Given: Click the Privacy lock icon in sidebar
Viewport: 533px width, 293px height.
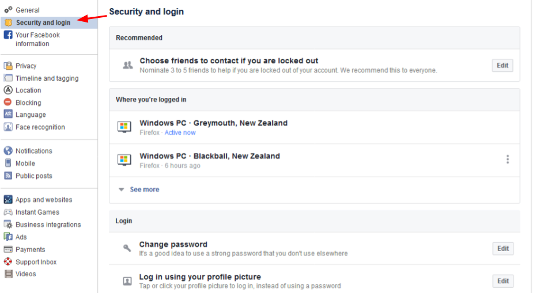Looking at the screenshot, I should click(8, 66).
